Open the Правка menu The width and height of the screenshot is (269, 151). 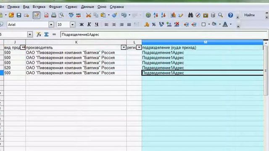13,7
